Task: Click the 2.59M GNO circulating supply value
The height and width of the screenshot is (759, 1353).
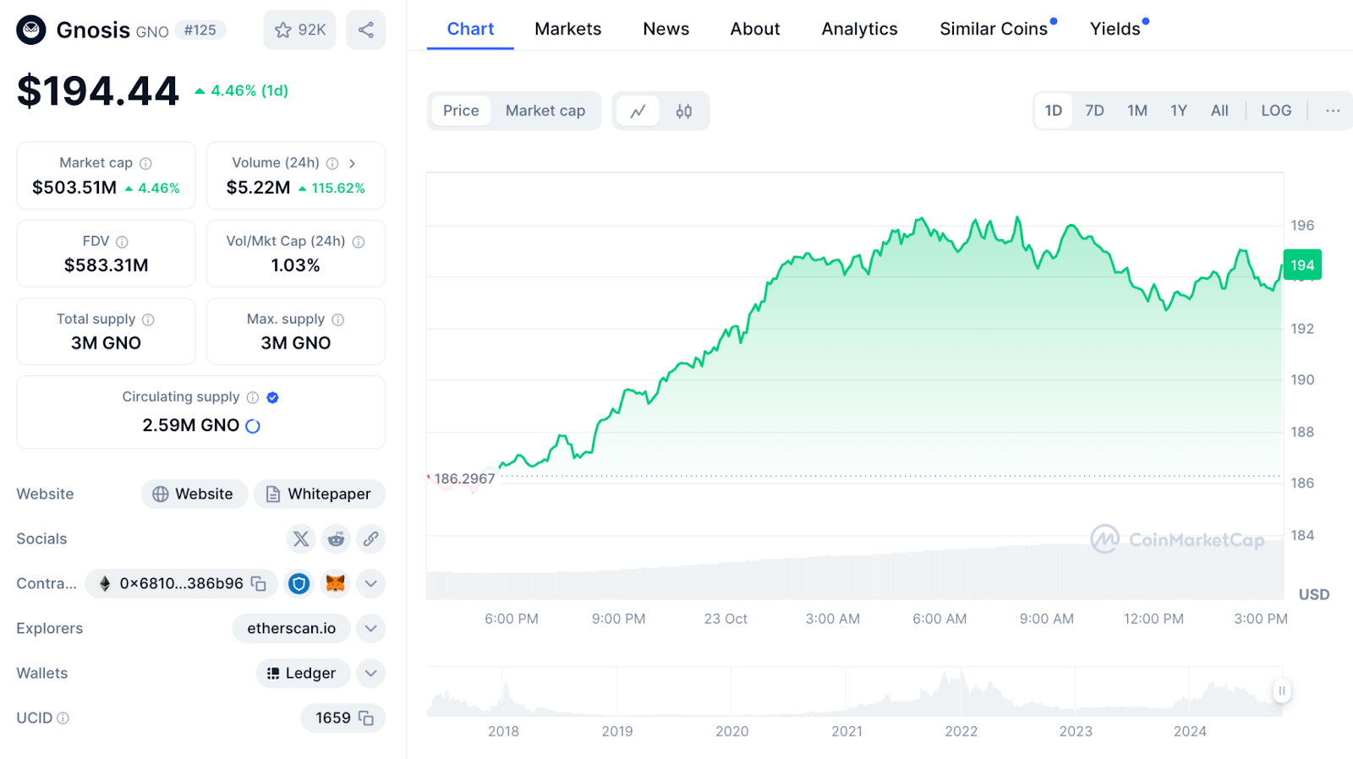Action: coord(191,425)
